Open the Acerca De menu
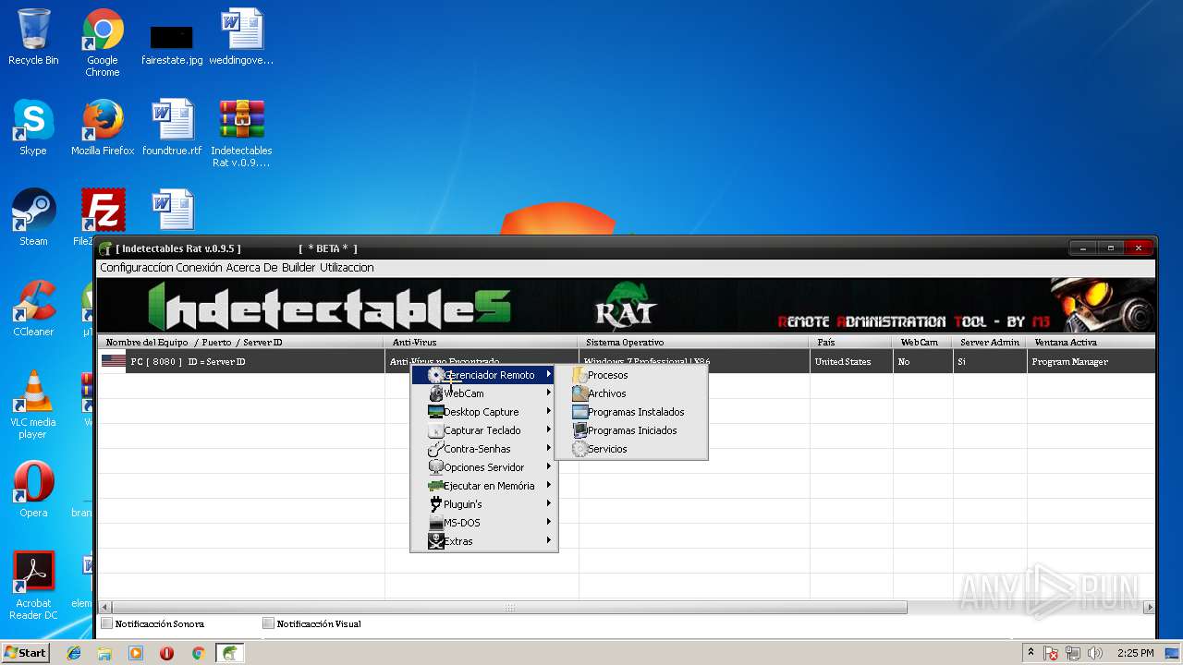Screen dimensions: 1183x665 tap(252, 268)
